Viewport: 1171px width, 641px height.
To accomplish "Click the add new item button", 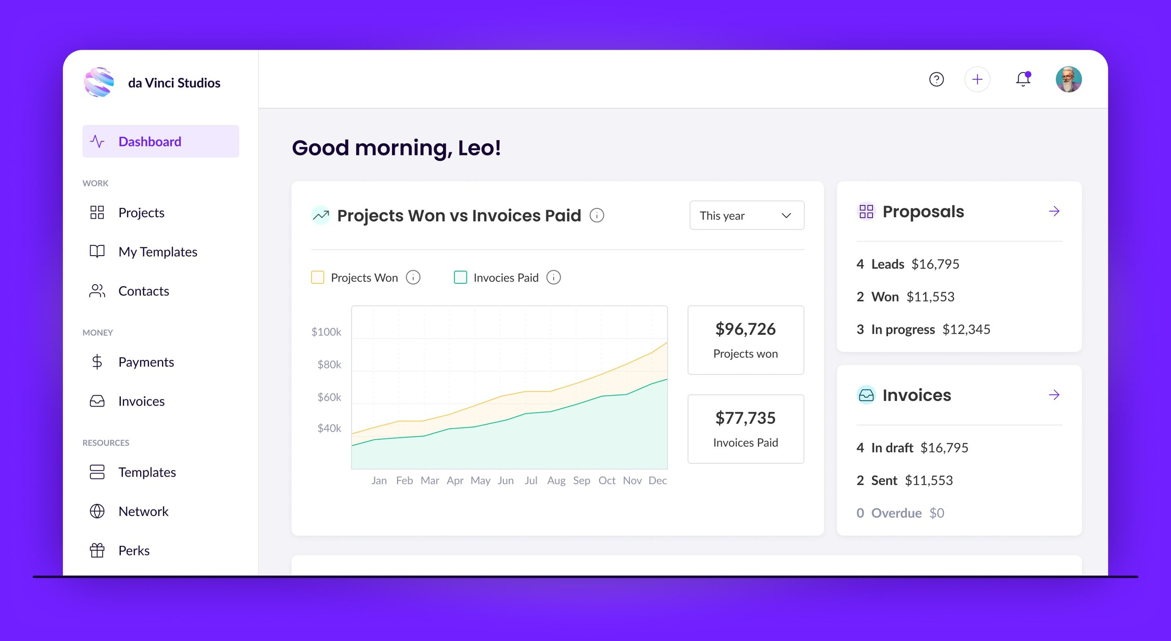I will (977, 79).
